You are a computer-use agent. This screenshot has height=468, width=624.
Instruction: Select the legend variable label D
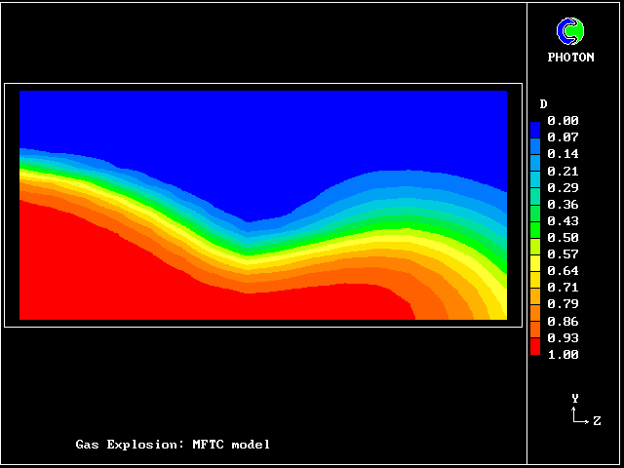[543, 104]
